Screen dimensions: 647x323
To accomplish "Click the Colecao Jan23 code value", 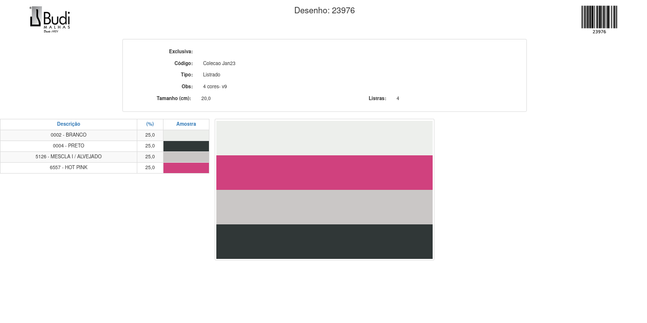I will [219, 64].
